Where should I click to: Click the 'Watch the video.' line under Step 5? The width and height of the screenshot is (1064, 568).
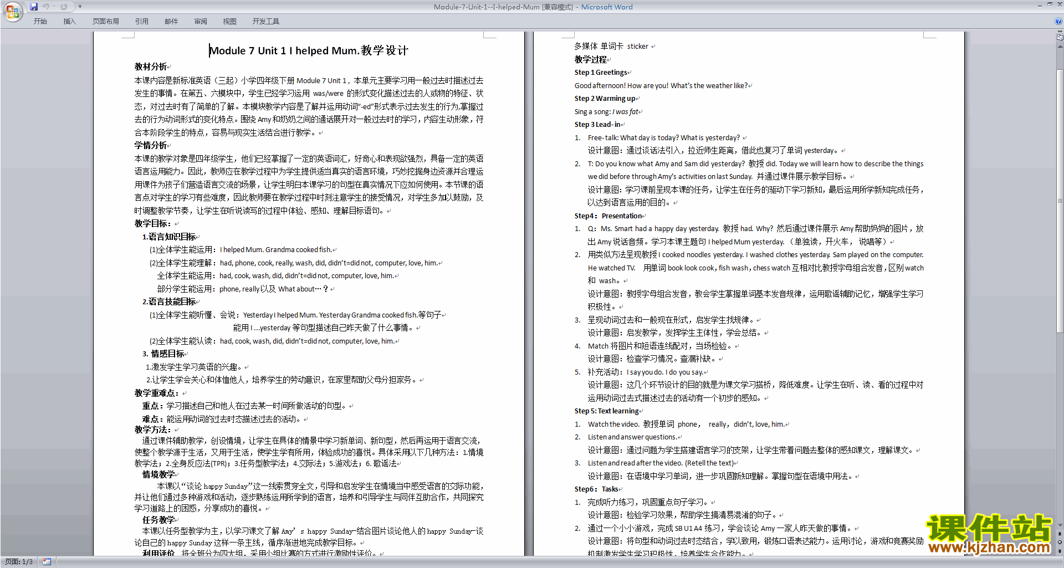point(686,424)
